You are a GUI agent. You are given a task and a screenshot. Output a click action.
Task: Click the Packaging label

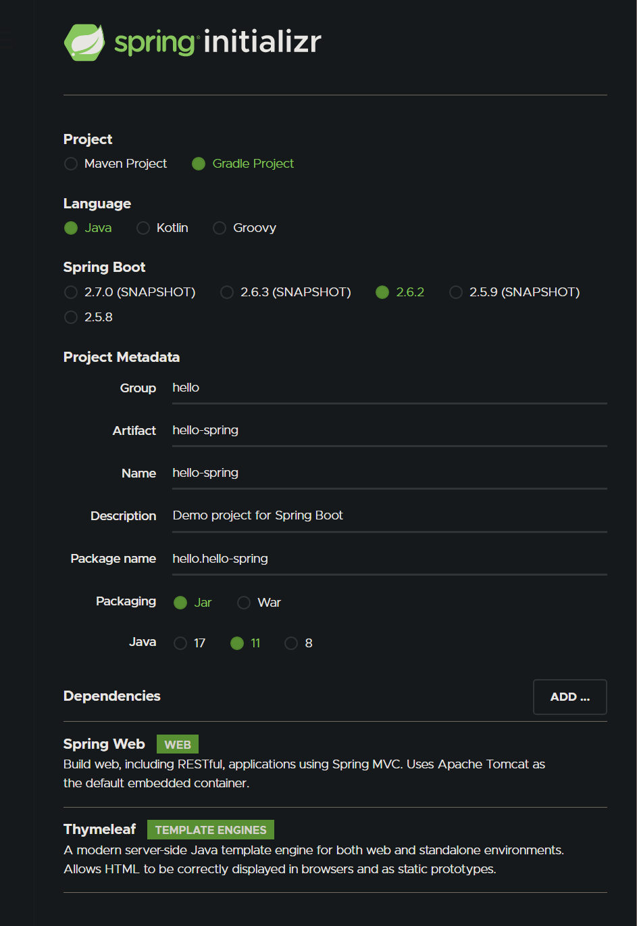point(126,601)
